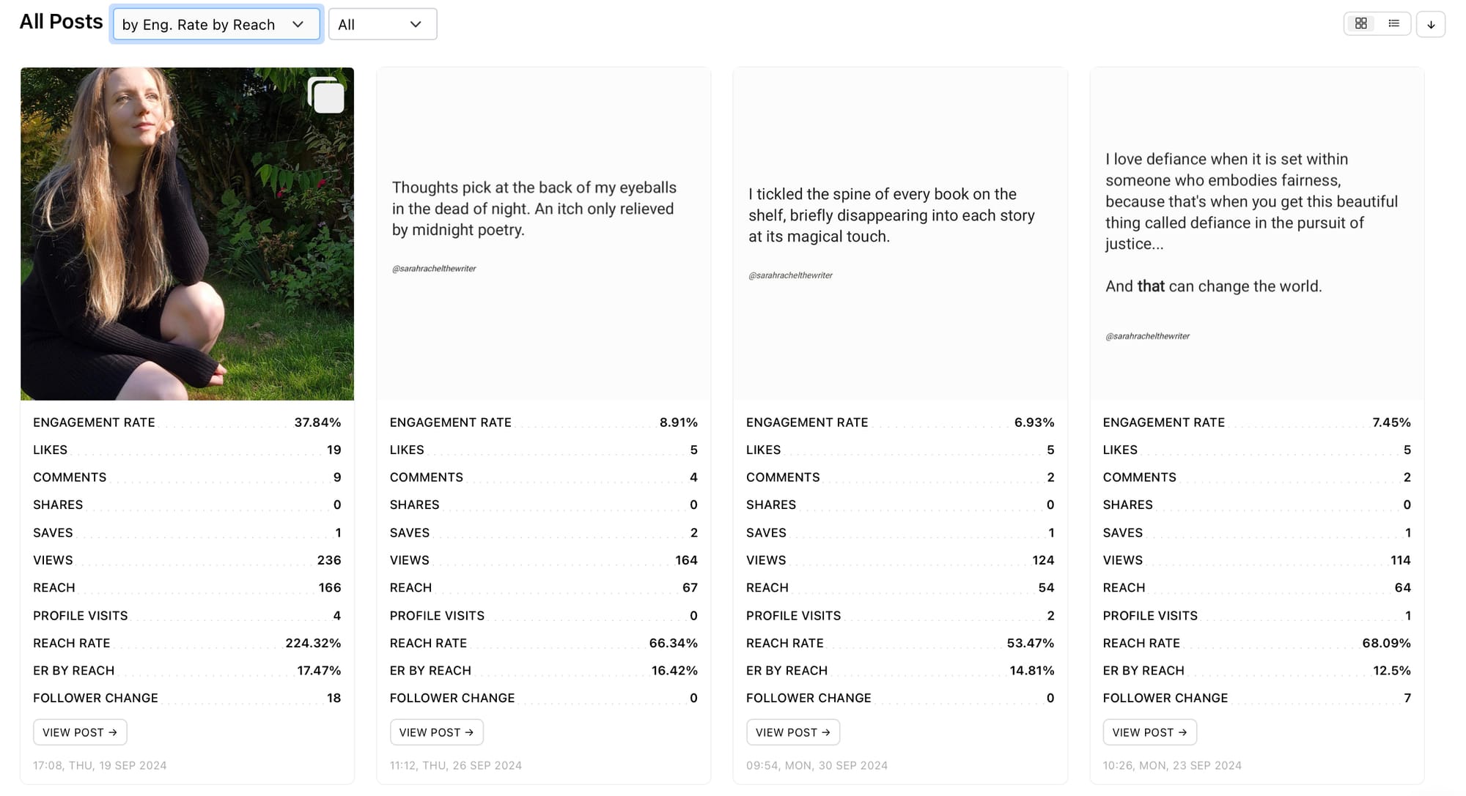Expand sort options using the chevron arrow
The image size is (1466, 796).
tap(298, 24)
